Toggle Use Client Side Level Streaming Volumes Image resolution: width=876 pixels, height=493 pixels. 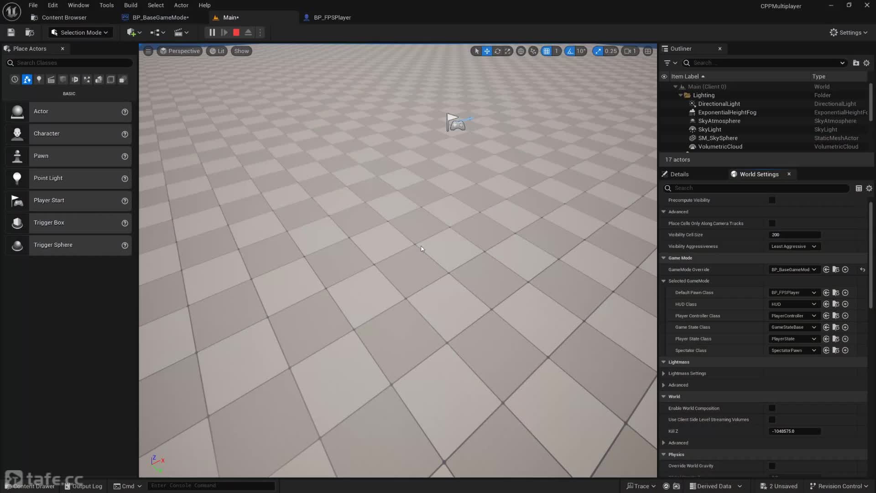pyautogui.click(x=772, y=420)
